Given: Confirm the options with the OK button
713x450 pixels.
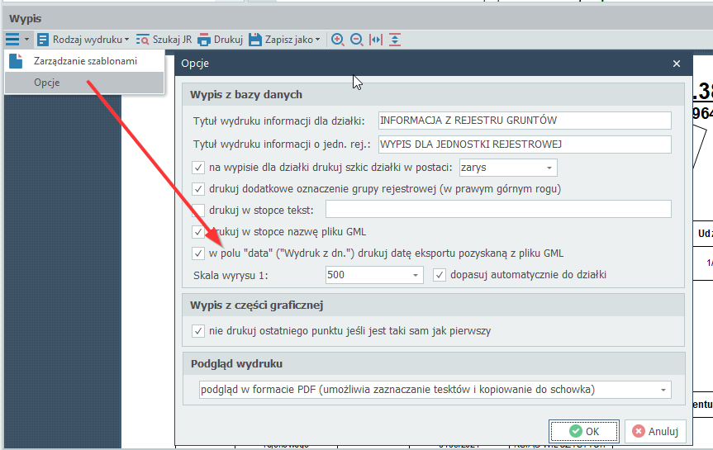Looking at the screenshot, I should (x=583, y=431).
